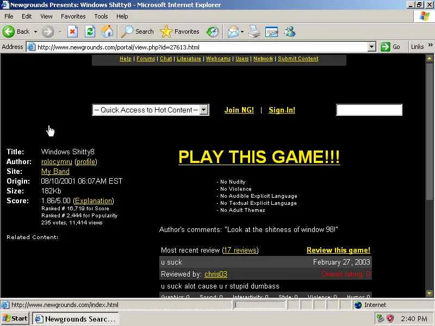The image size is (435, 326).
Task: Click the scrollbar up arrow
Action: 429,59
